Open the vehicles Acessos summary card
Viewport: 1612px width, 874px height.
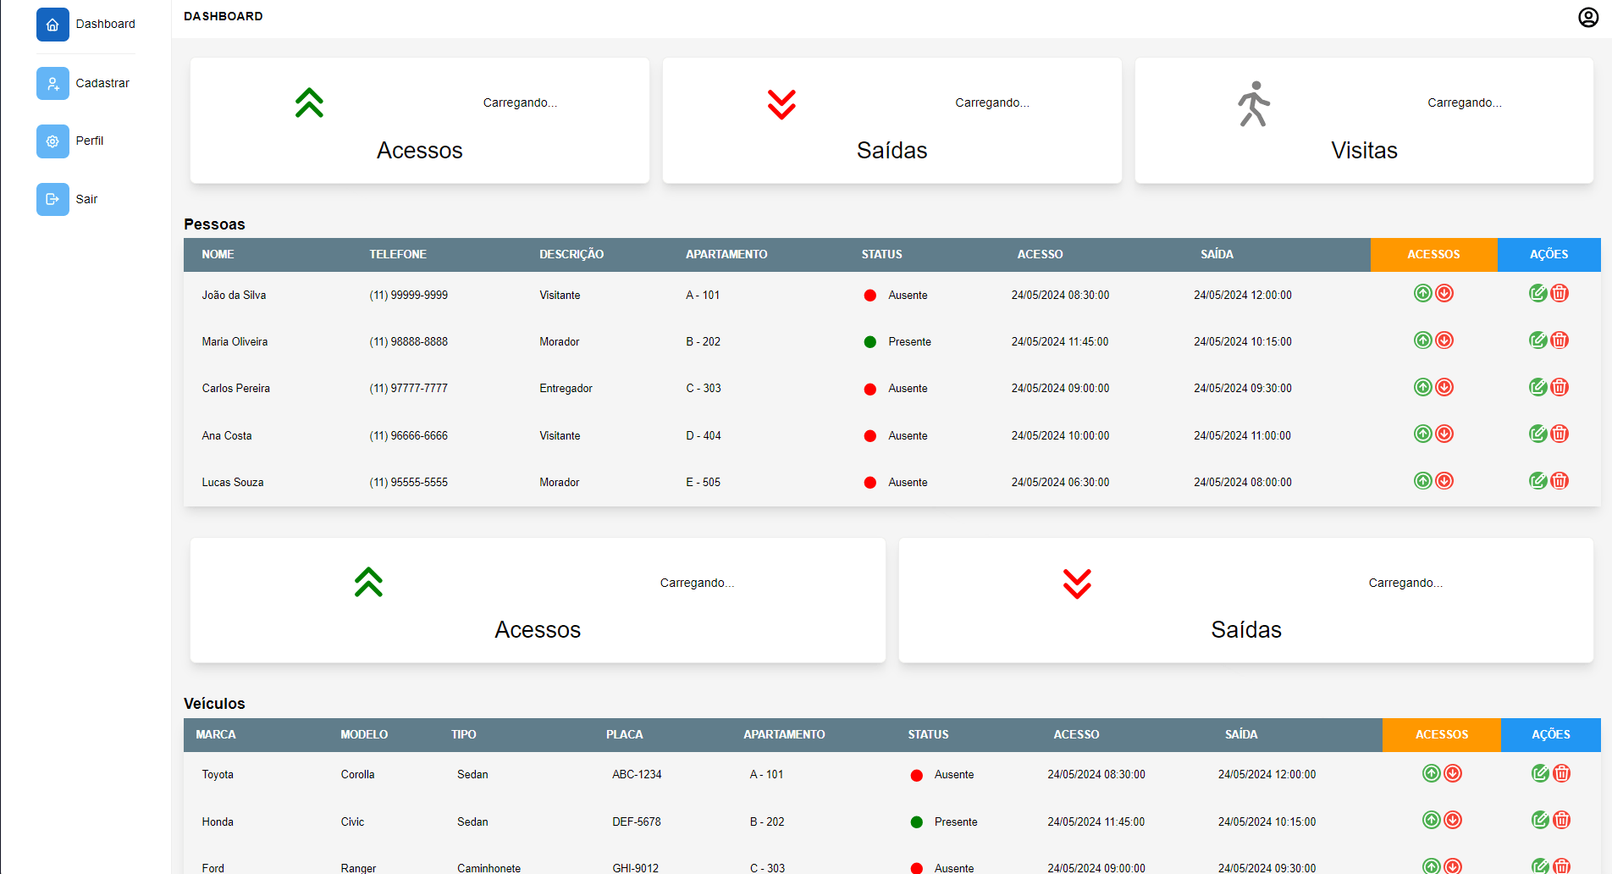538,600
